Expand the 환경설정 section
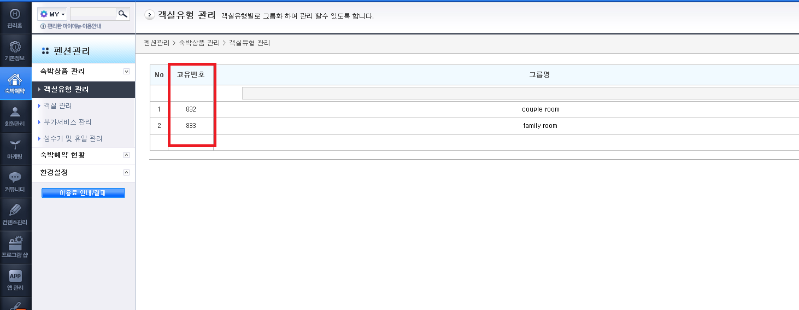 click(126, 173)
